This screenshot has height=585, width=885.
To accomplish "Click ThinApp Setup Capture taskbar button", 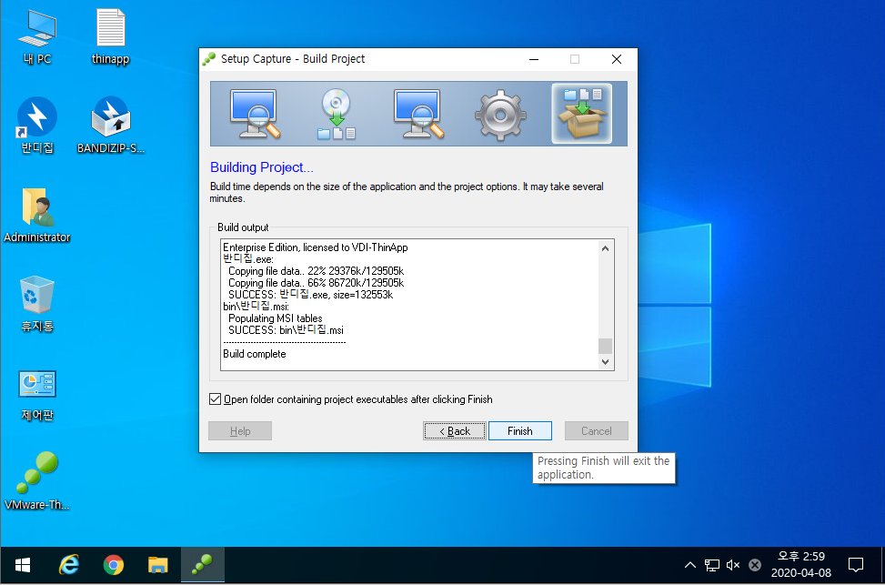I will [x=203, y=565].
